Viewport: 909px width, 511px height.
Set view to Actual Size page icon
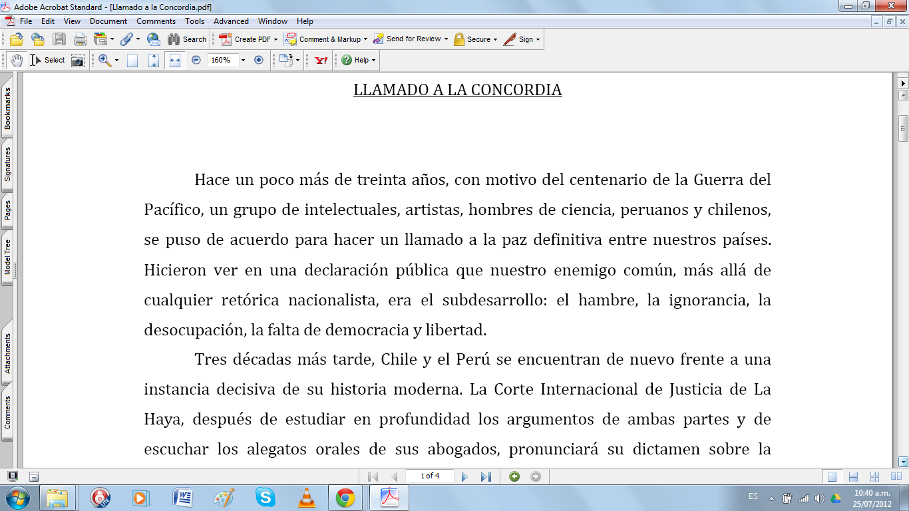[132, 60]
